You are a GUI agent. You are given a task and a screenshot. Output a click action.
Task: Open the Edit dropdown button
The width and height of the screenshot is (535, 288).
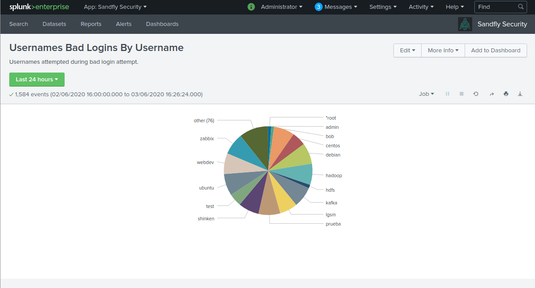tap(408, 51)
